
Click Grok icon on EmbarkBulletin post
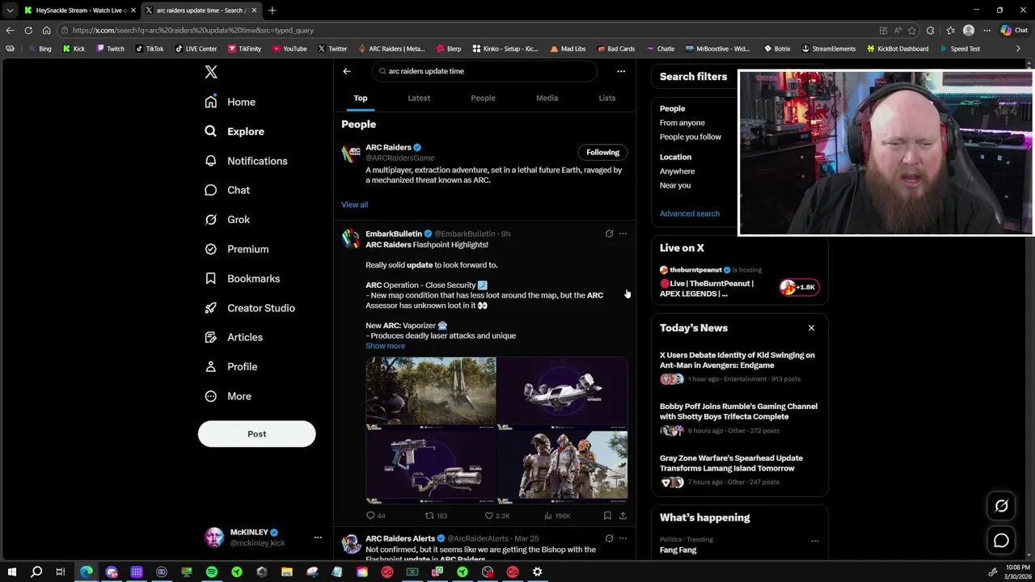point(609,234)
